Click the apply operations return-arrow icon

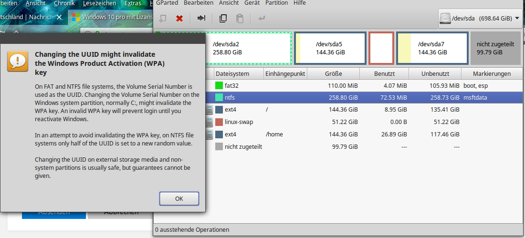262,19
